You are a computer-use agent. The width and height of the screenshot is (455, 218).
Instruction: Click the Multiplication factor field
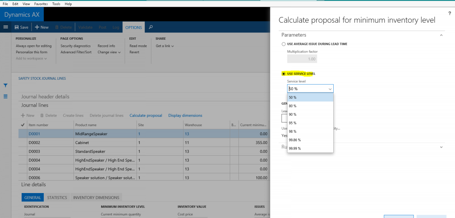pos(302,59)
